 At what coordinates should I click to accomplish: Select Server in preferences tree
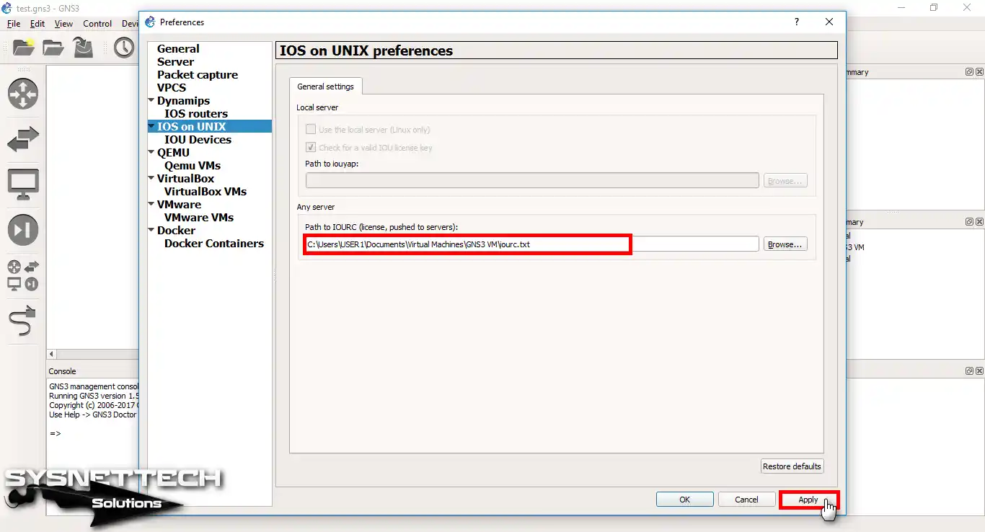pos(175,62)
